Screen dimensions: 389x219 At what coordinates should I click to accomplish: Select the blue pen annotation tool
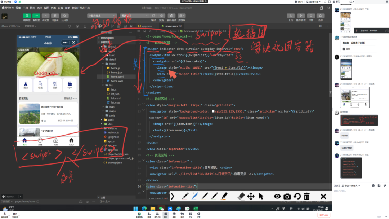tap(195, 196)
